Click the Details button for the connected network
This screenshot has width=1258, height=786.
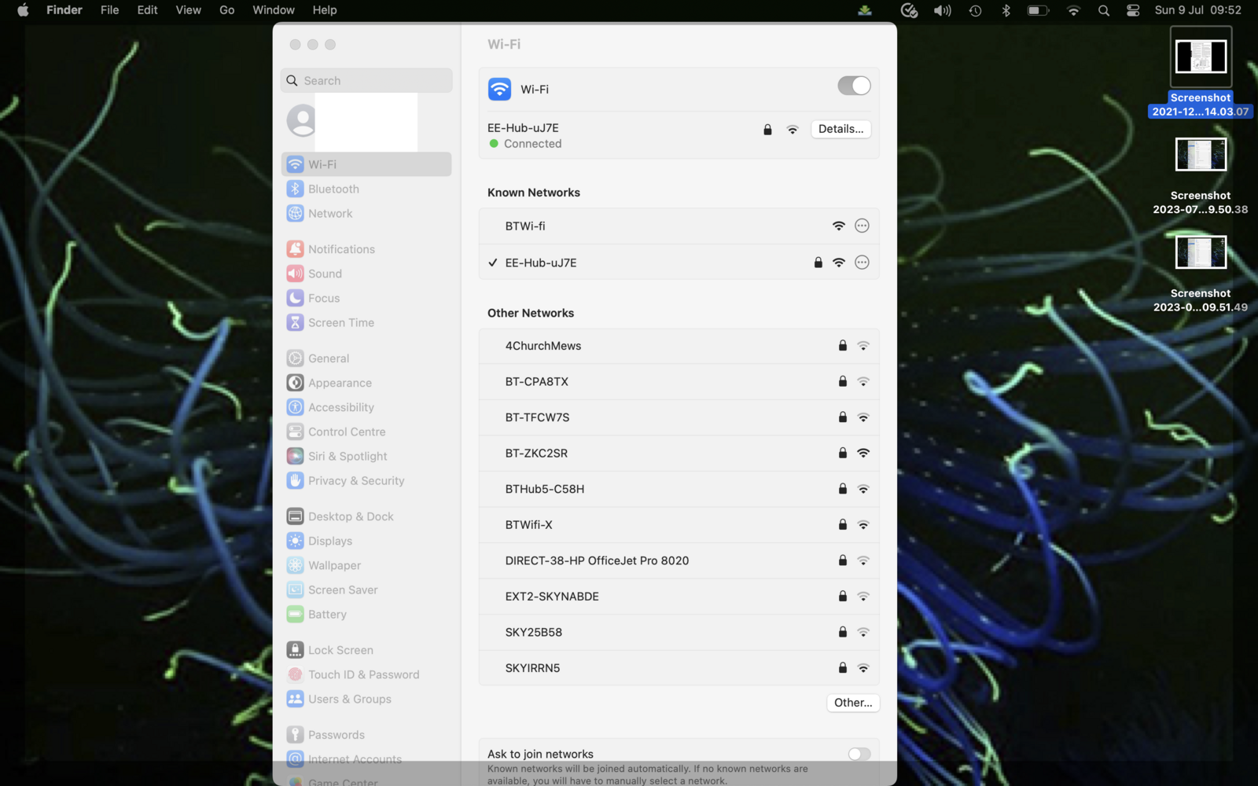click(841, 129)
